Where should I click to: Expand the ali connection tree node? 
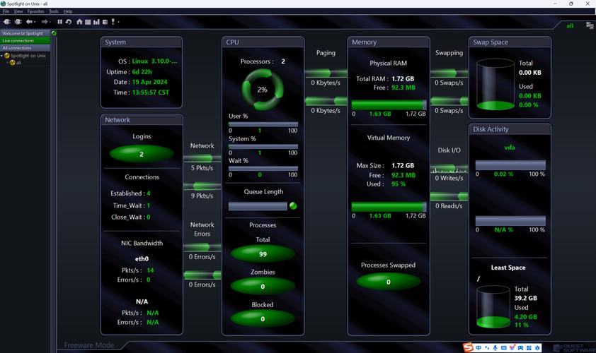(x=8, y=62)
